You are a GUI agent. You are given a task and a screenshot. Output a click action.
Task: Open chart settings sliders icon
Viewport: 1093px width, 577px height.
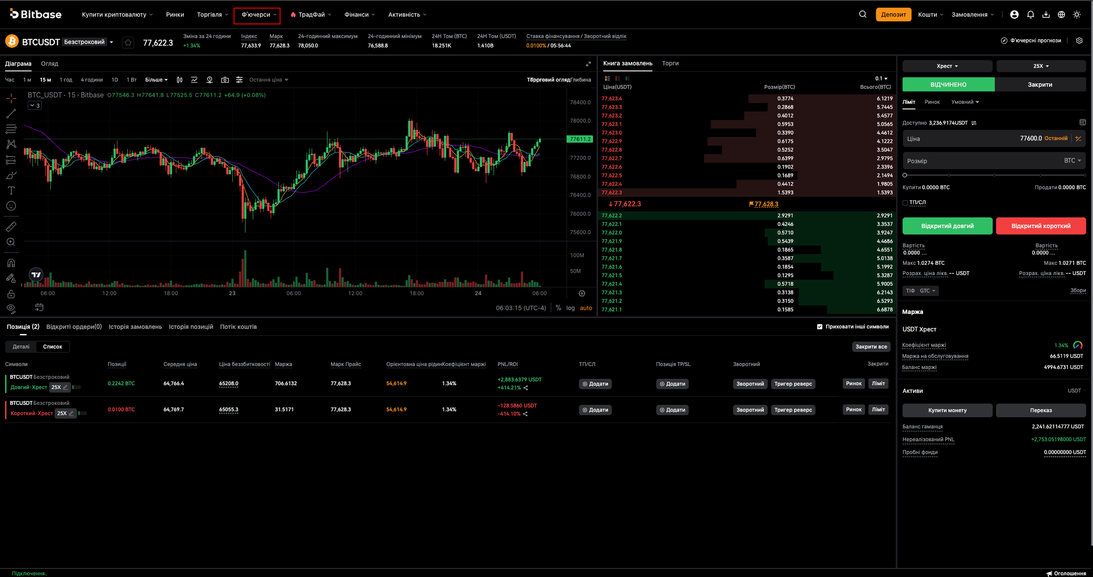pyautogui.click(x=239, y=80)
